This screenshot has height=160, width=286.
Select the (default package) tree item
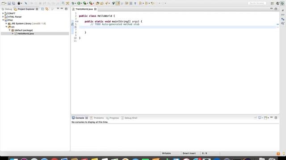click(24, 30)
